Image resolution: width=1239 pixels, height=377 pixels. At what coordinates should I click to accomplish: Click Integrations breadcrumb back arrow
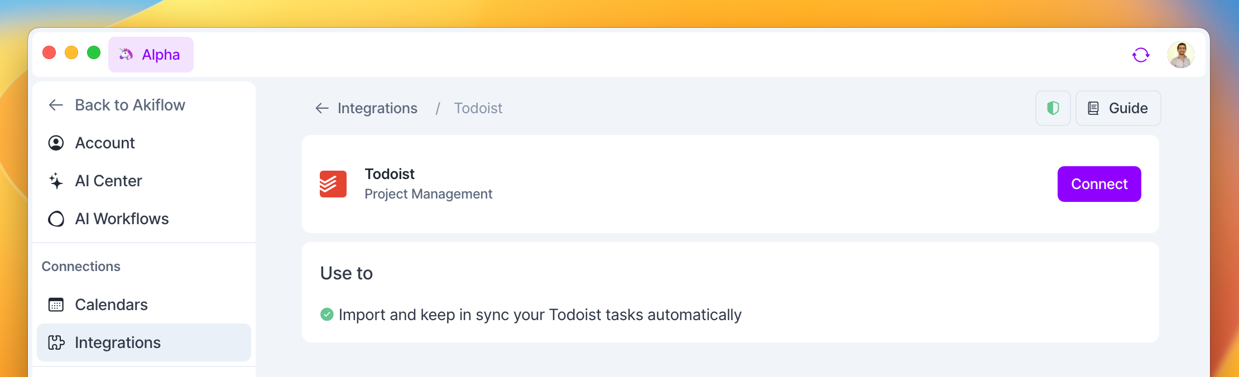322,108
